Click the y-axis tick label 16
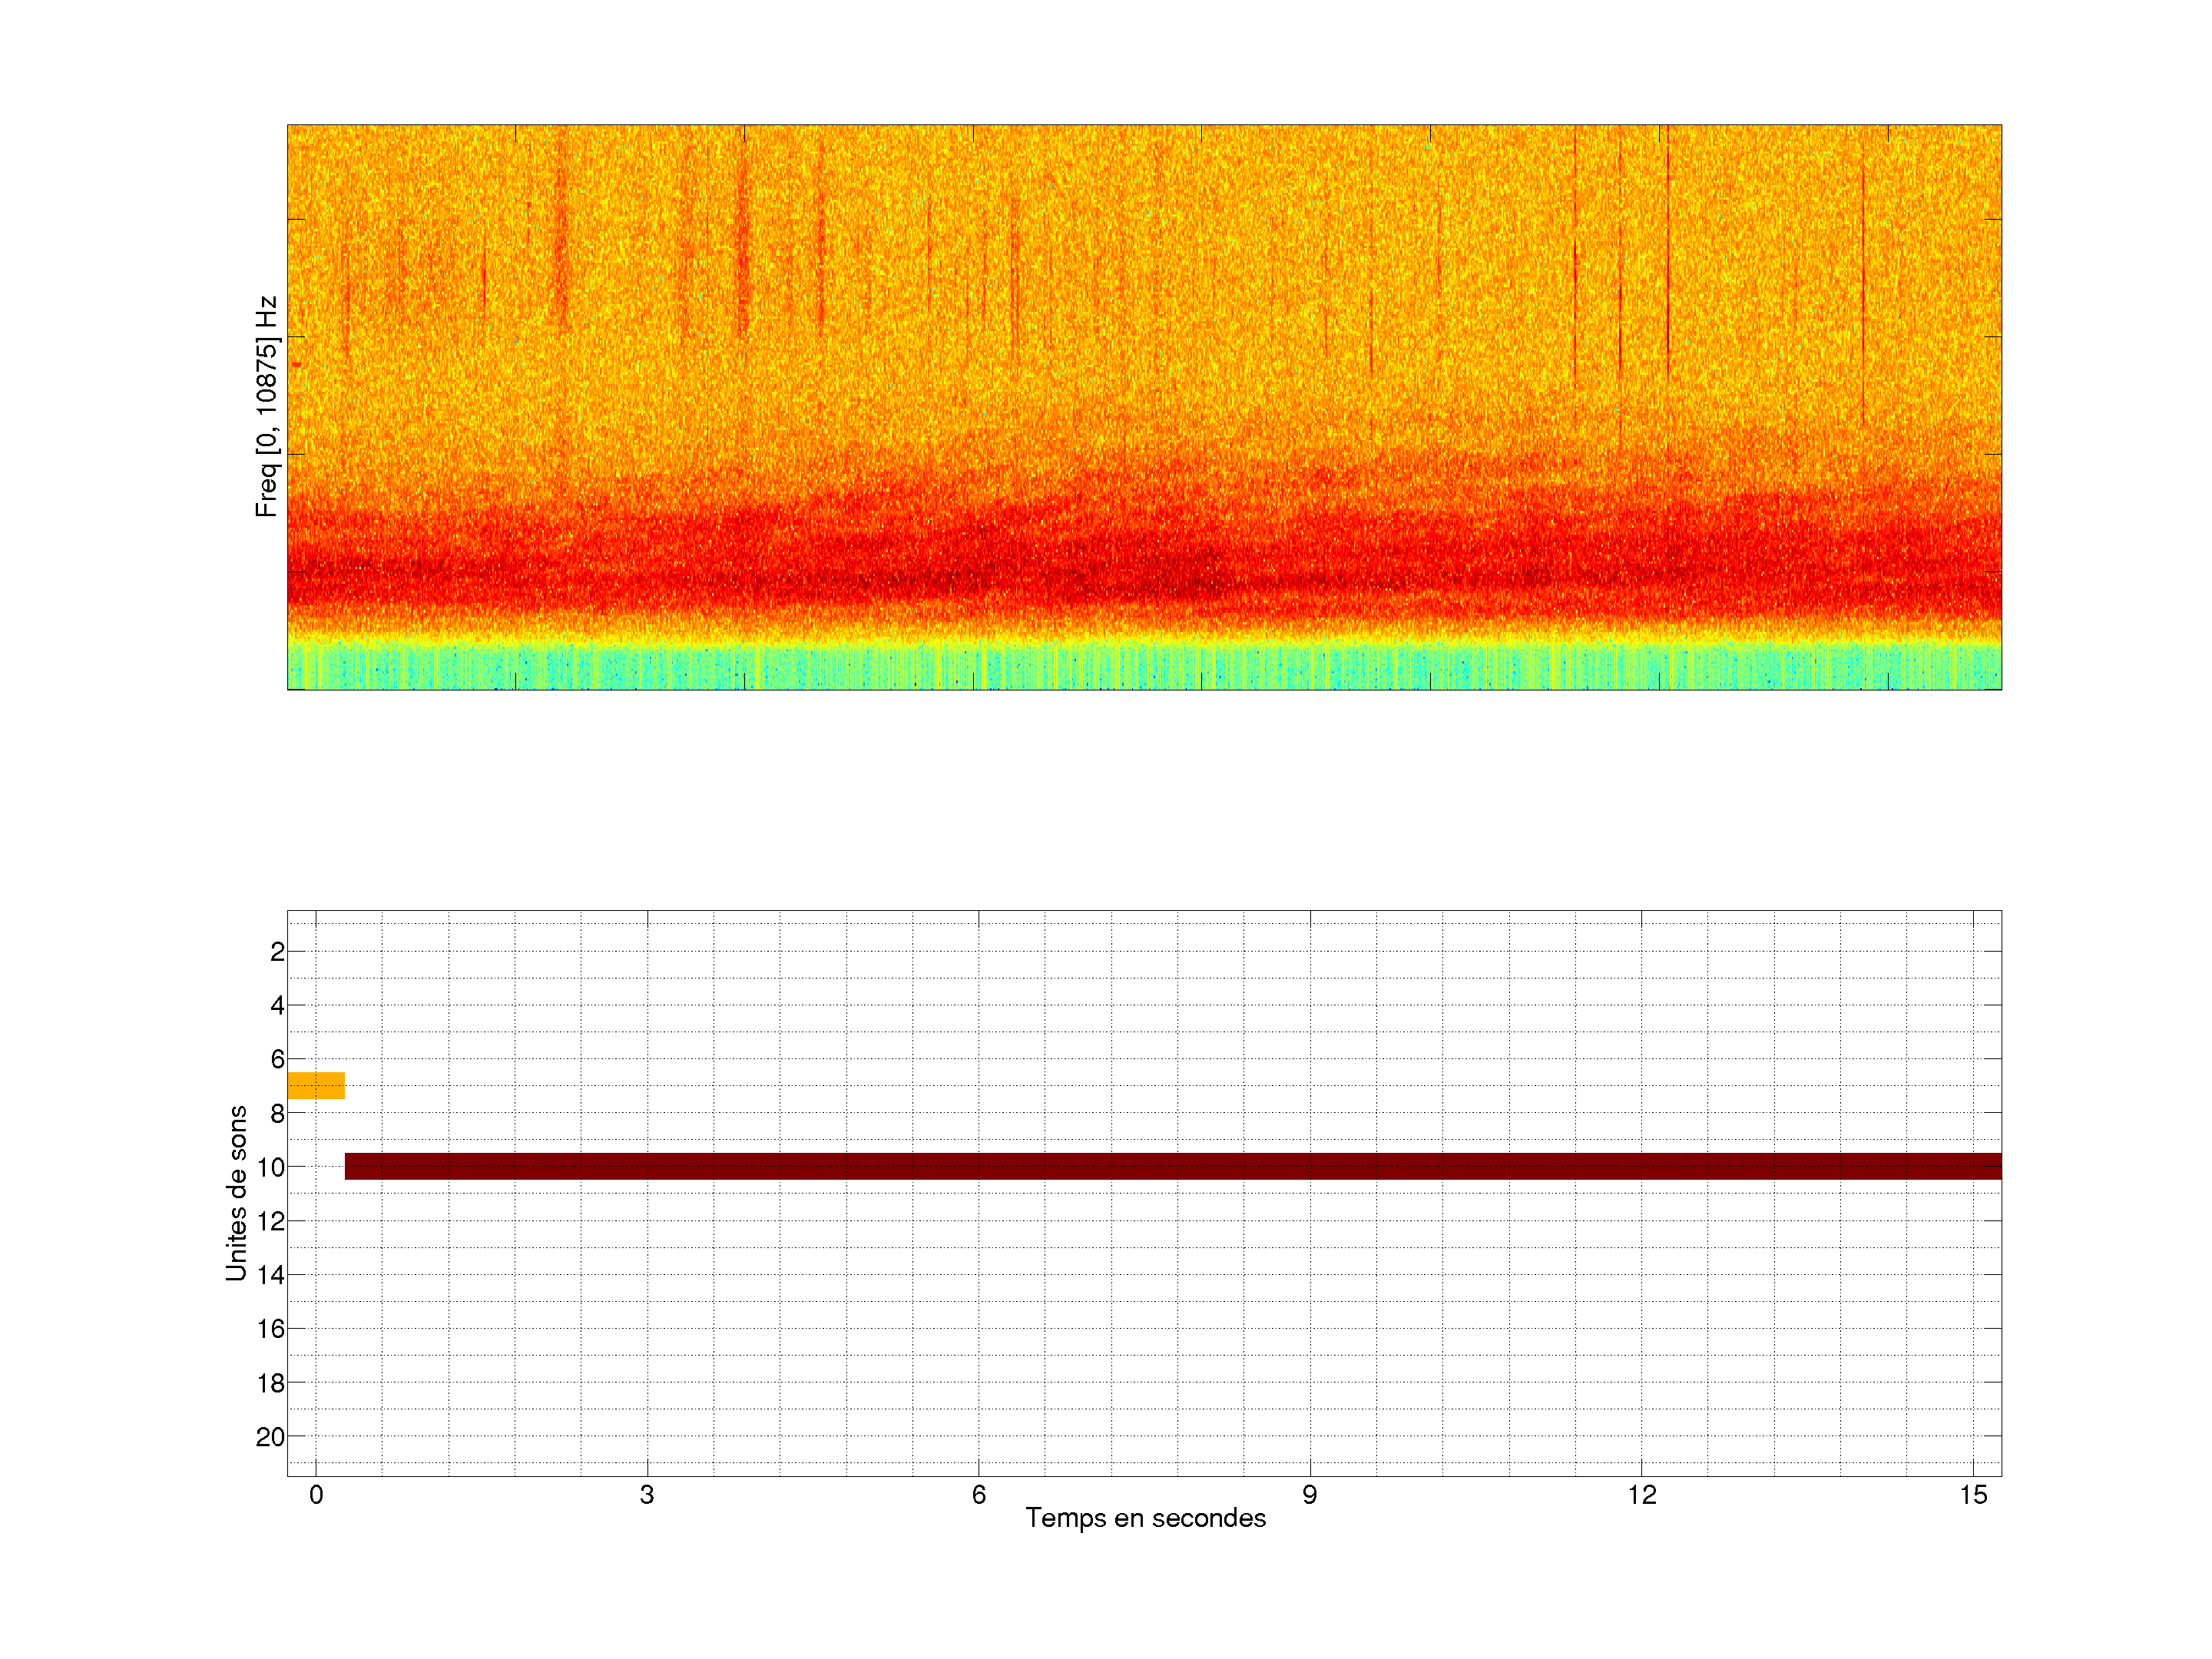 pyautogui.click(x=271, y=1329)
